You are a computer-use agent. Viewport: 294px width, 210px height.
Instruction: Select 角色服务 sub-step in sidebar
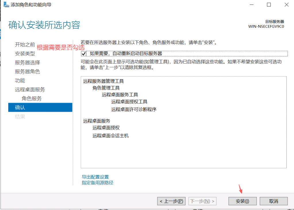point(32,99)
